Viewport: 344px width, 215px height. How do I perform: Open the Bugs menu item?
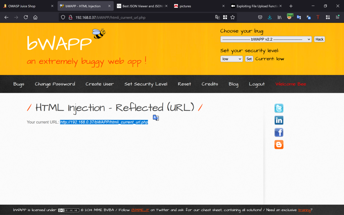(19, 84)
